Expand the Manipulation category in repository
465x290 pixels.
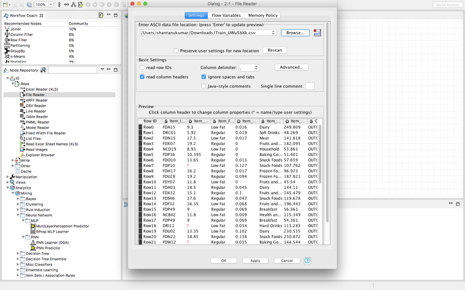tap(8, 177)
